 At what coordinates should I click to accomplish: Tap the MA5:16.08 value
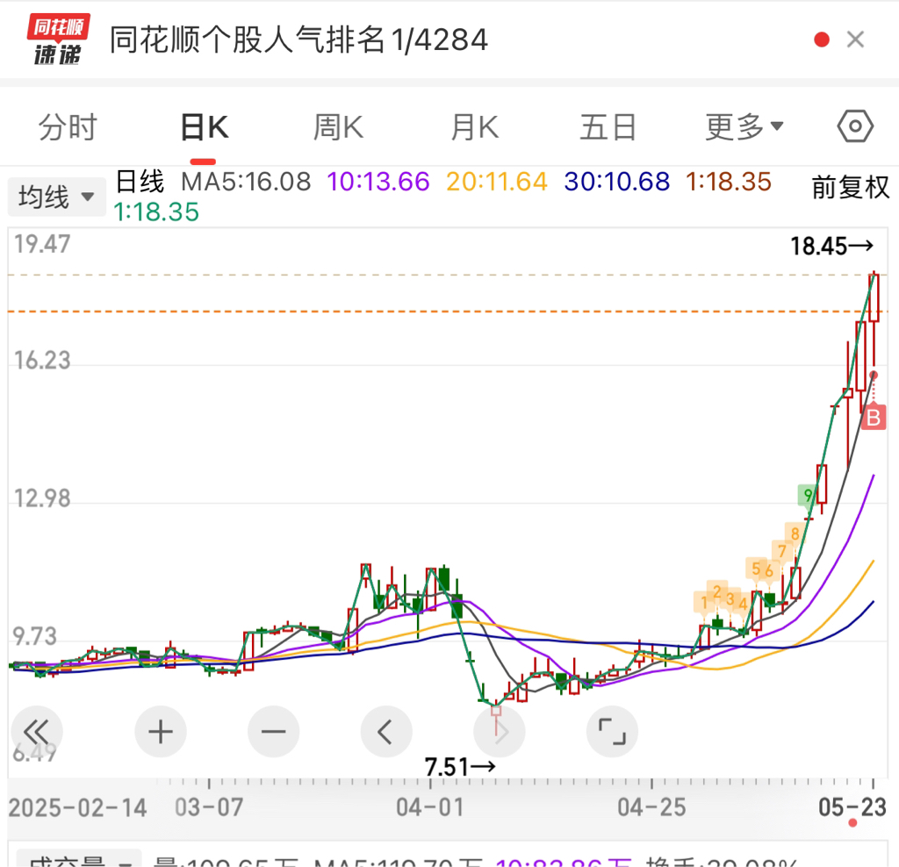[246, 182]
